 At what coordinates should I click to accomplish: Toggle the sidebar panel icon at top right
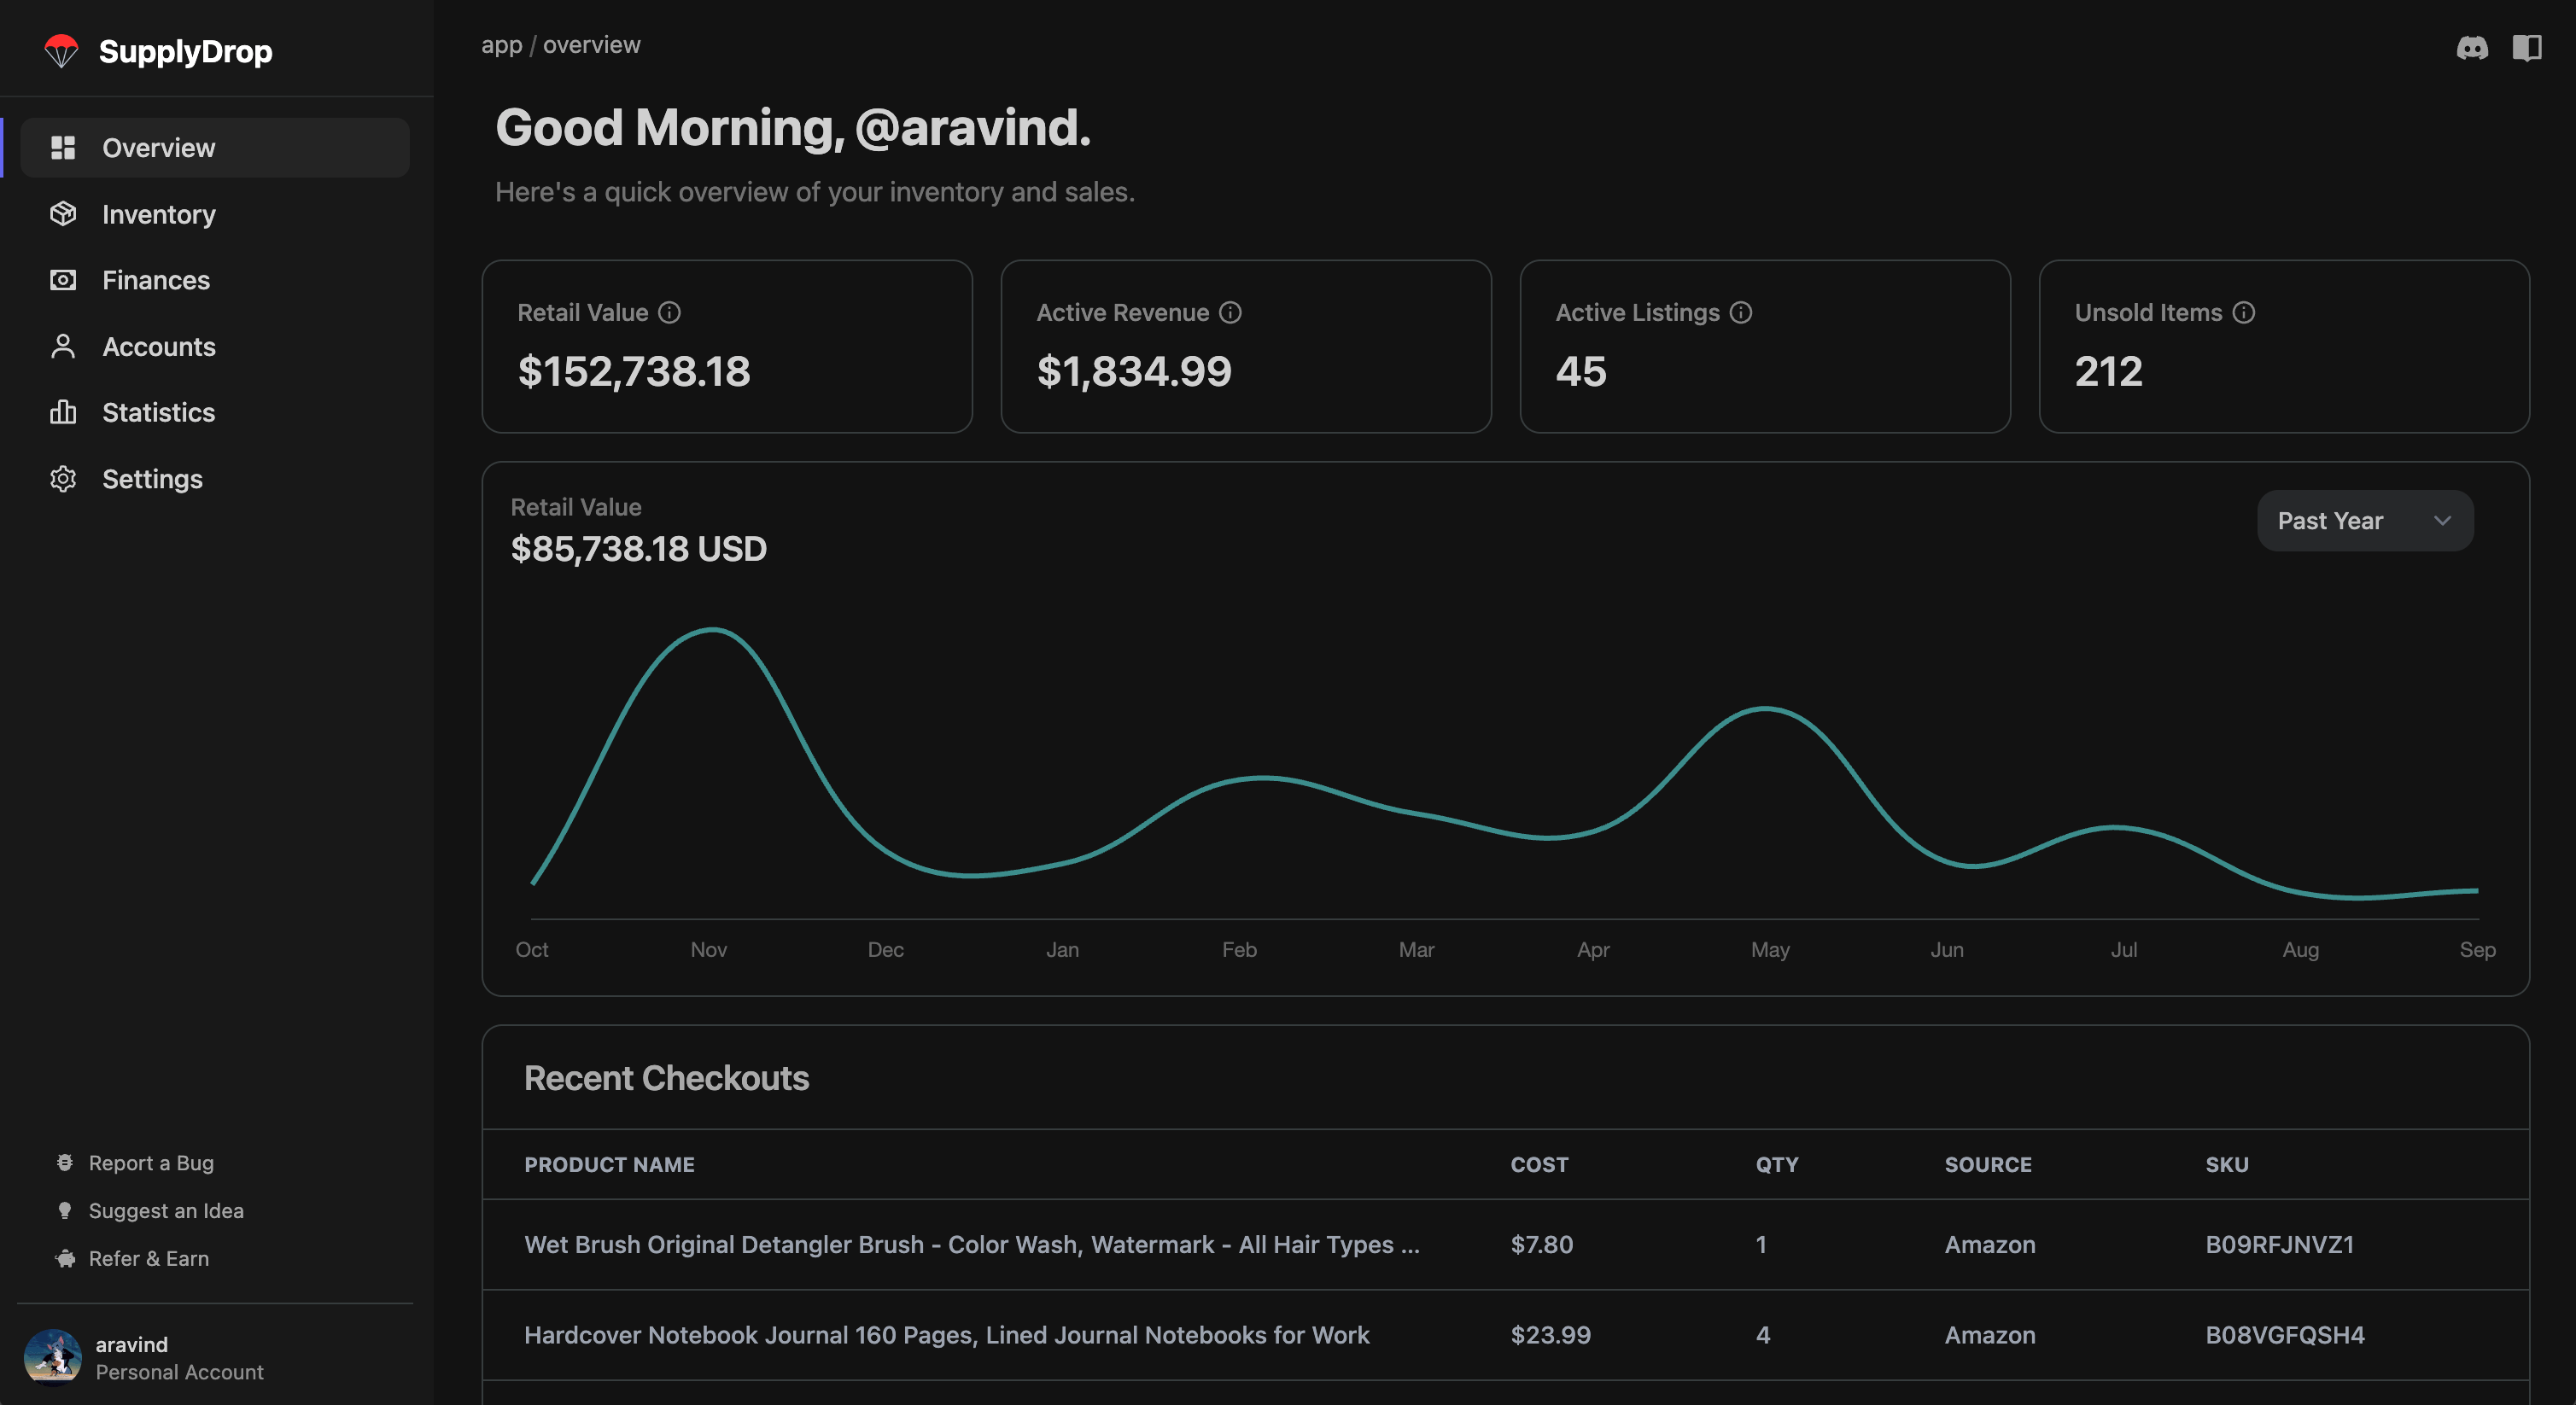[2526, 47]
